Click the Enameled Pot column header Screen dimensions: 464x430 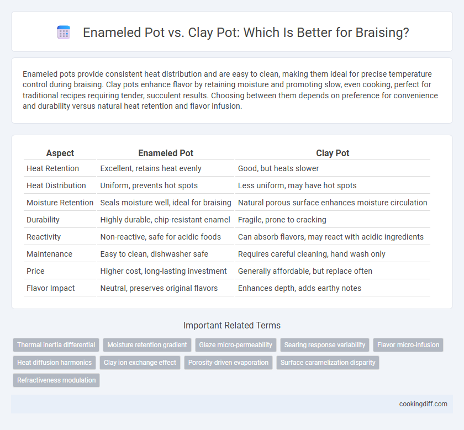(166, 153)
